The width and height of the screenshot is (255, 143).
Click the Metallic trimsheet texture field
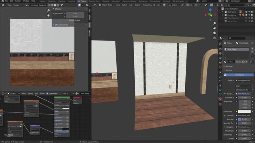pyautogui.click(x=244, y=116)
